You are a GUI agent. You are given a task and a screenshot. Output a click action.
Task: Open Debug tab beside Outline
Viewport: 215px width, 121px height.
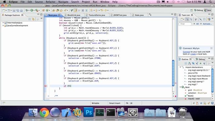pyautogui.click(x=200, y=59)
